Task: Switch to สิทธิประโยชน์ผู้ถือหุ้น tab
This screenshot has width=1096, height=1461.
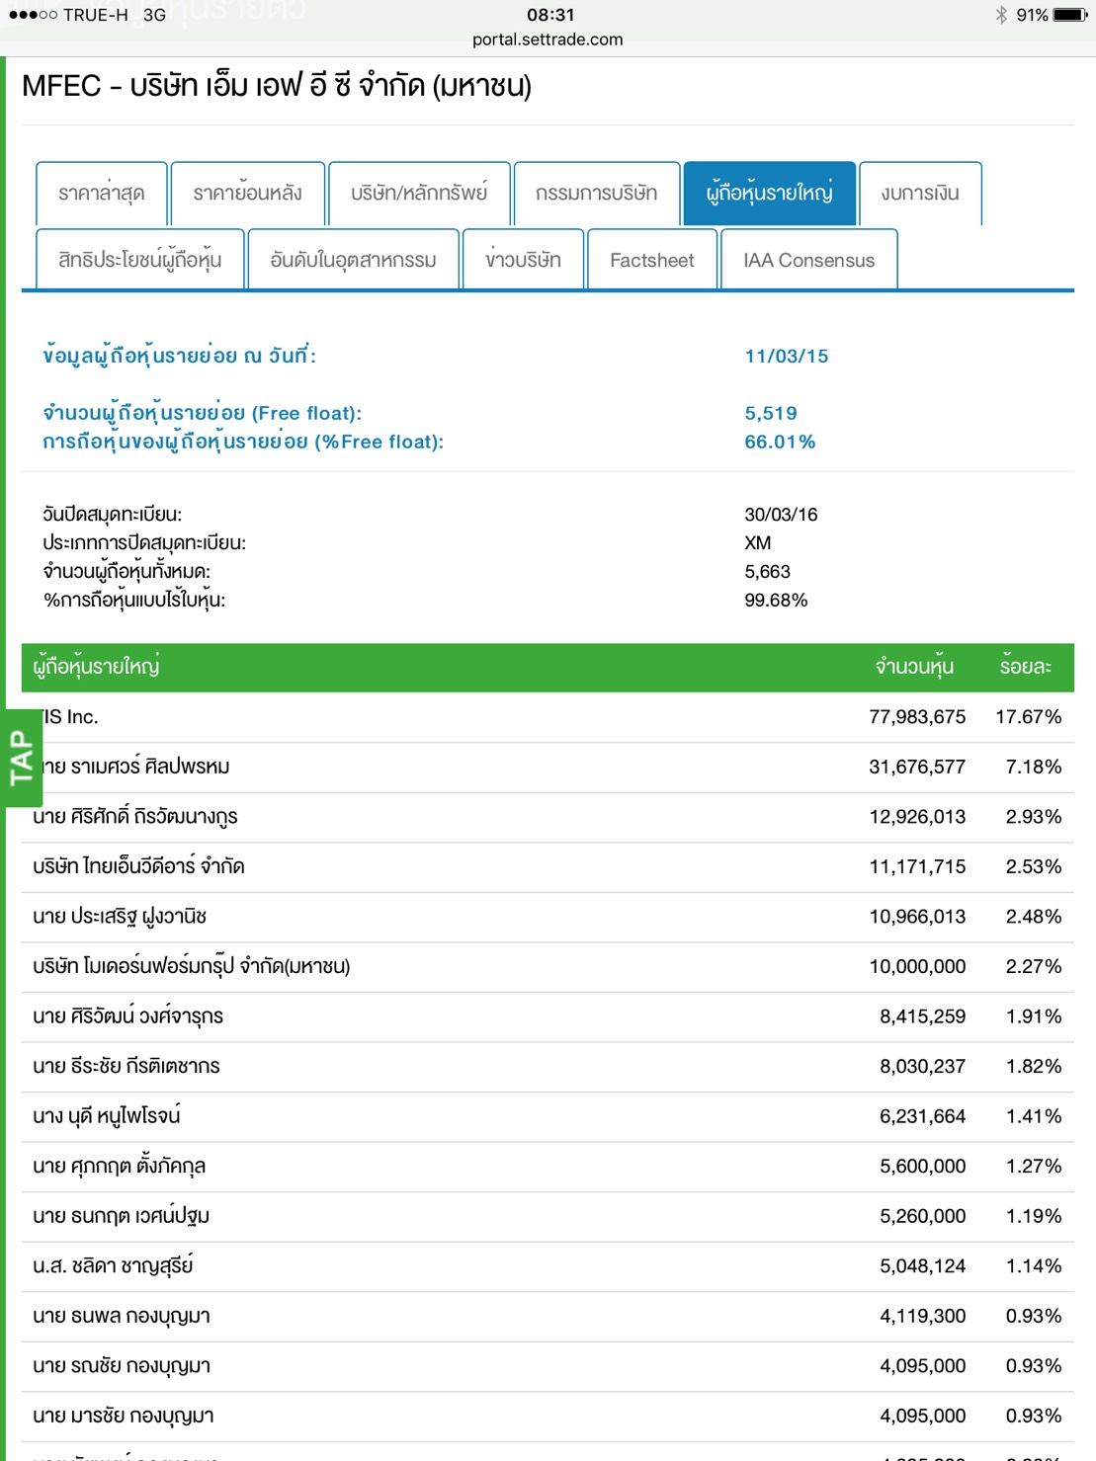Action: click(139, 260)
